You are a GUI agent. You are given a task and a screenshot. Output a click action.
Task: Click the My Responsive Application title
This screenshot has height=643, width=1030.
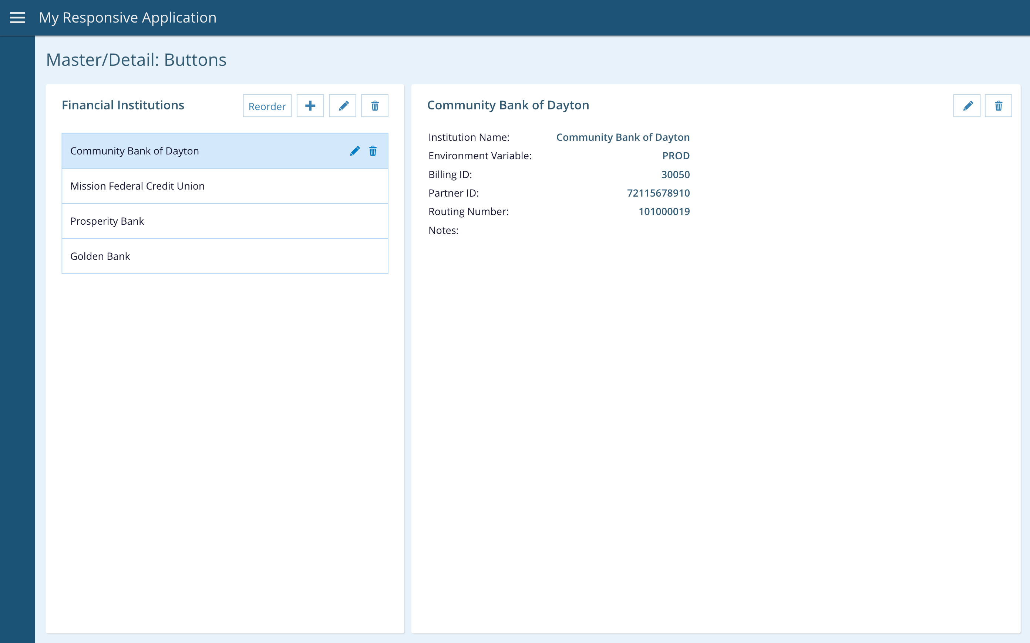tap(128, 17)
